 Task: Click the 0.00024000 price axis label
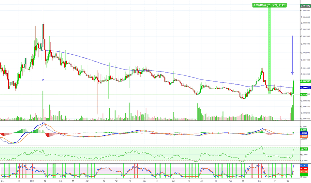tap(305, 44)
